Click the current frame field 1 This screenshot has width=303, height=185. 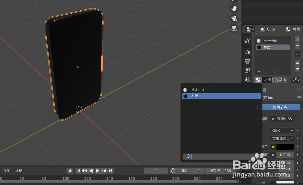[x=156, y=171]
